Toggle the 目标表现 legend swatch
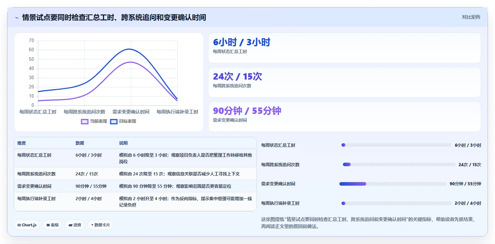The image size is (495, 244). [114, 121]
